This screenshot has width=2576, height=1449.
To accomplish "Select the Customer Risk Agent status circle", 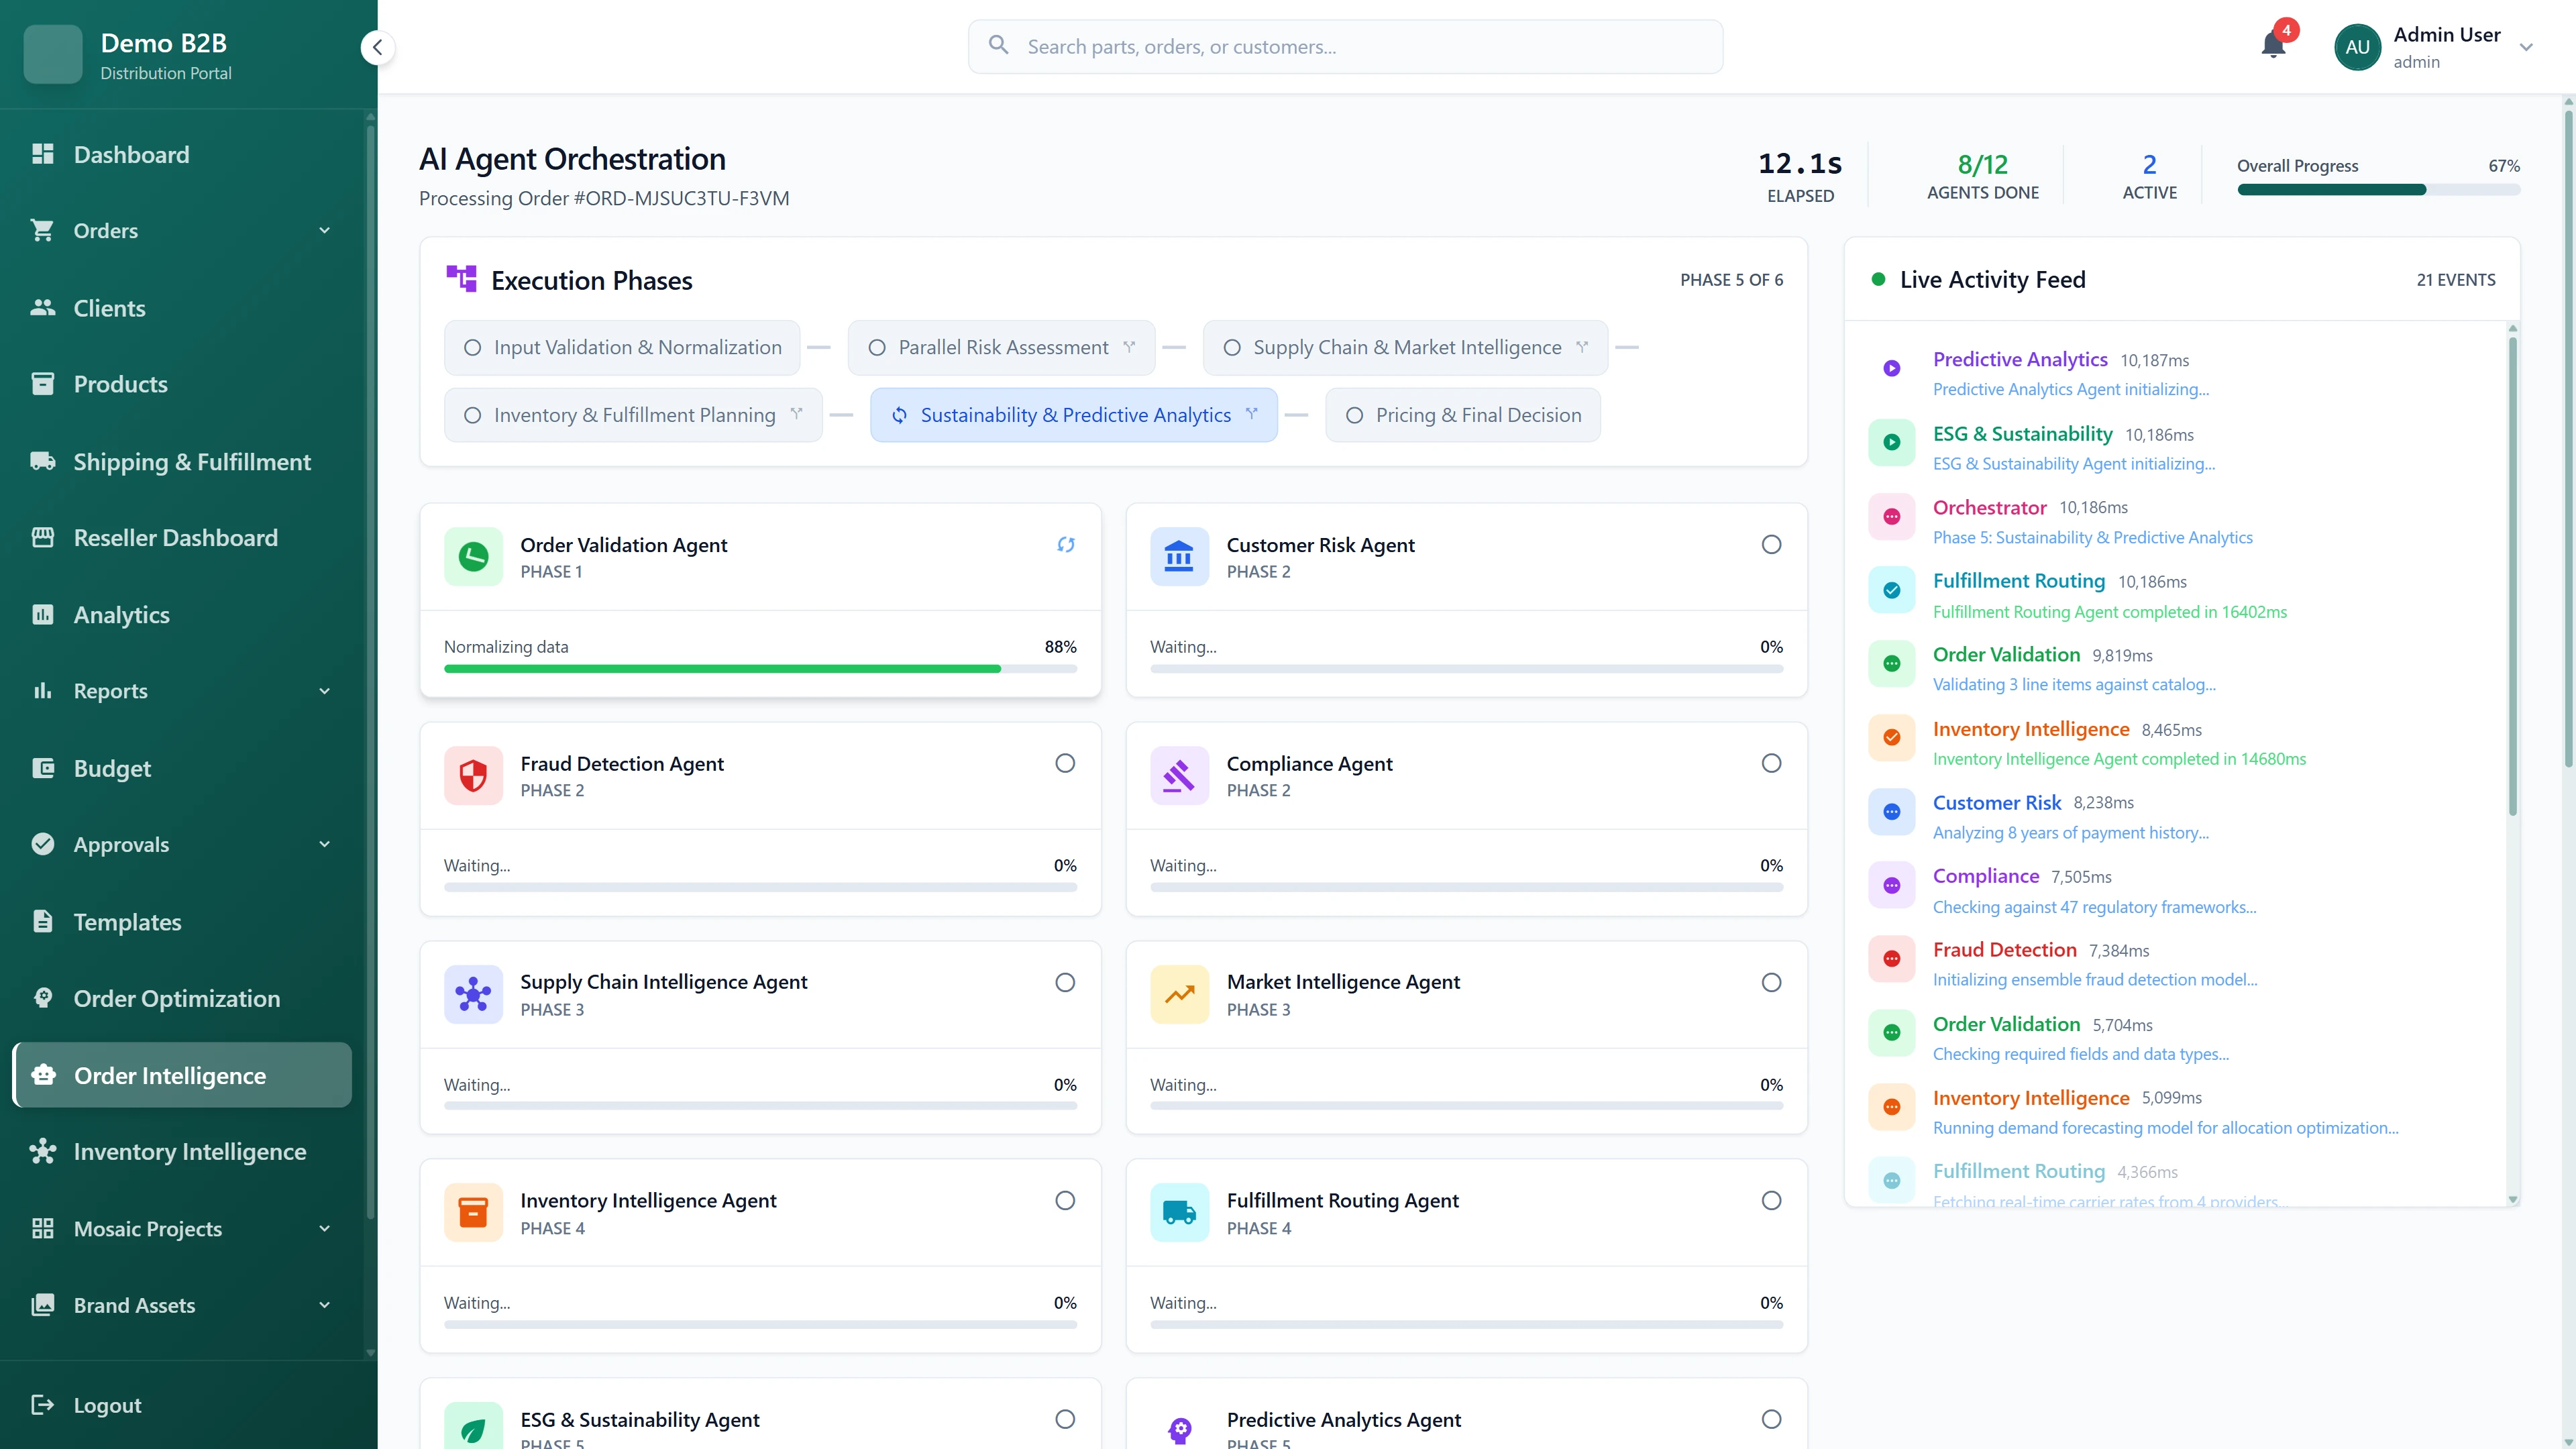I will 1771,545.
